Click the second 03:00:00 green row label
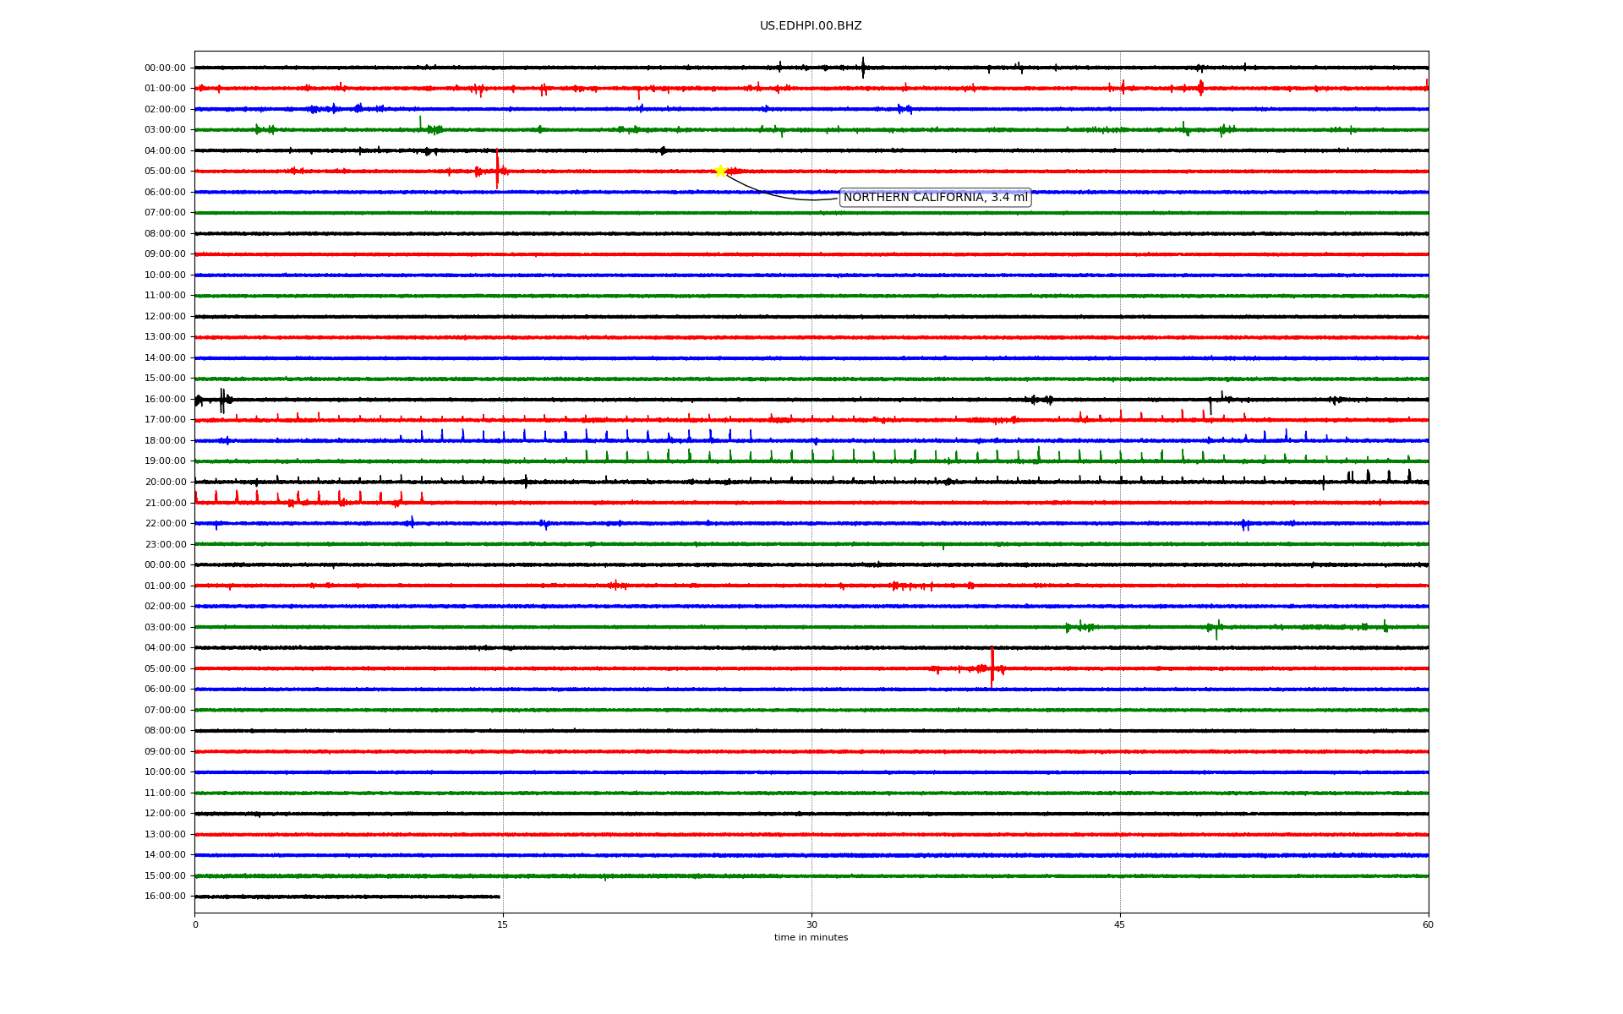This screenshot has width=1623, height=1014. (x=165, y=628)
